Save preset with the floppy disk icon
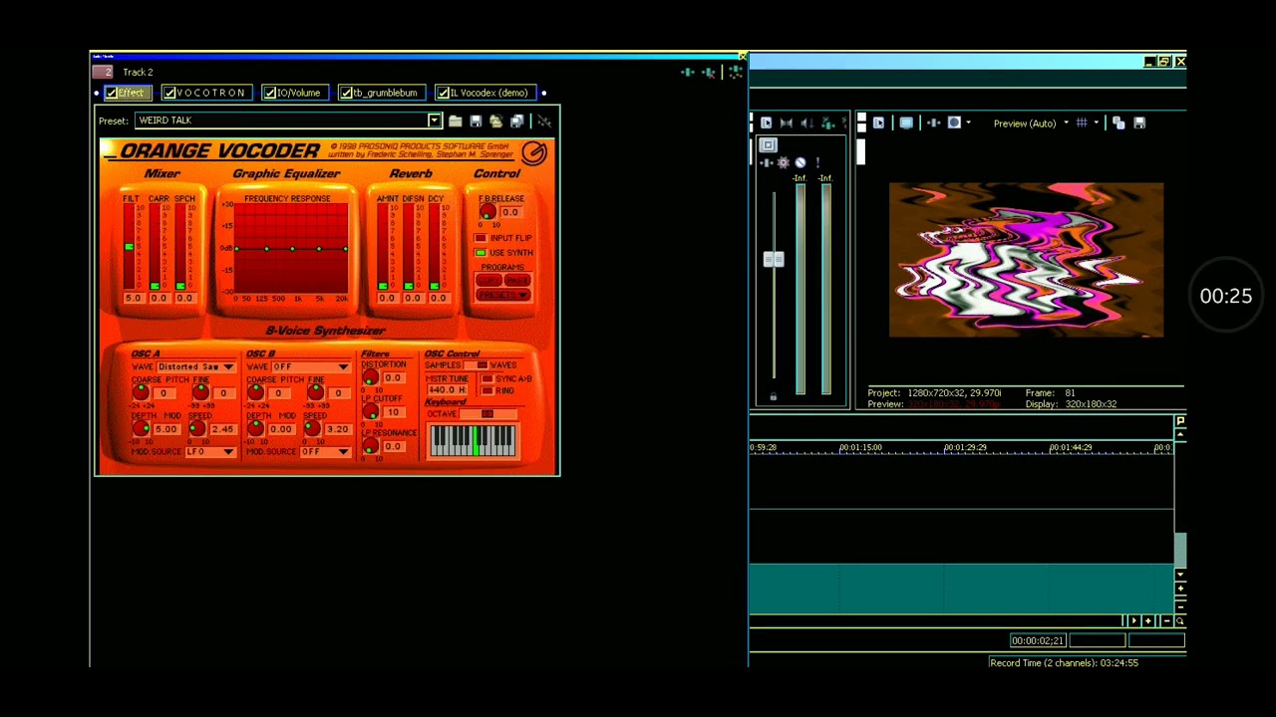Image resolution: width=1276 pixels, height=717 pixels. point(476,121)
